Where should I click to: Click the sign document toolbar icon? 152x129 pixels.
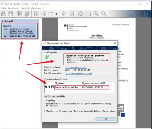click(27, 14)
